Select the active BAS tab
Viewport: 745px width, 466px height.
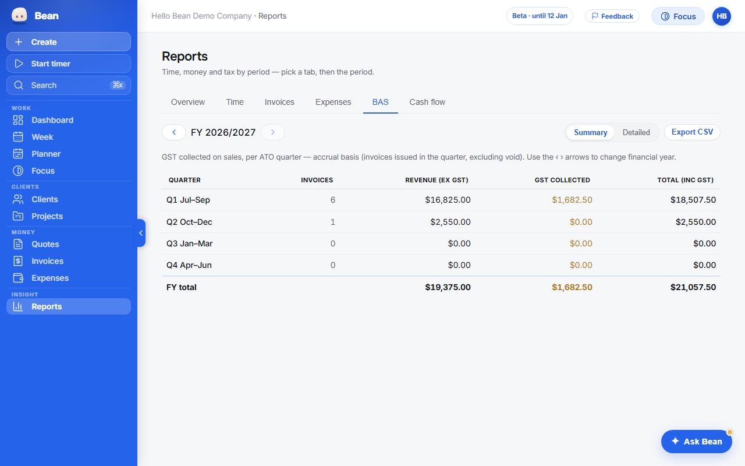click(381, 102)
